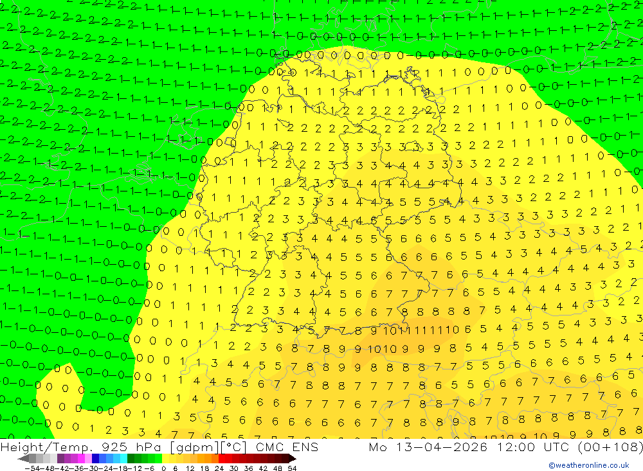The height and width of the screenshot is (471, 643).
Task: Click the "Mo 13-04-2026" forecast date text
Action: click(x=428, y=447)
